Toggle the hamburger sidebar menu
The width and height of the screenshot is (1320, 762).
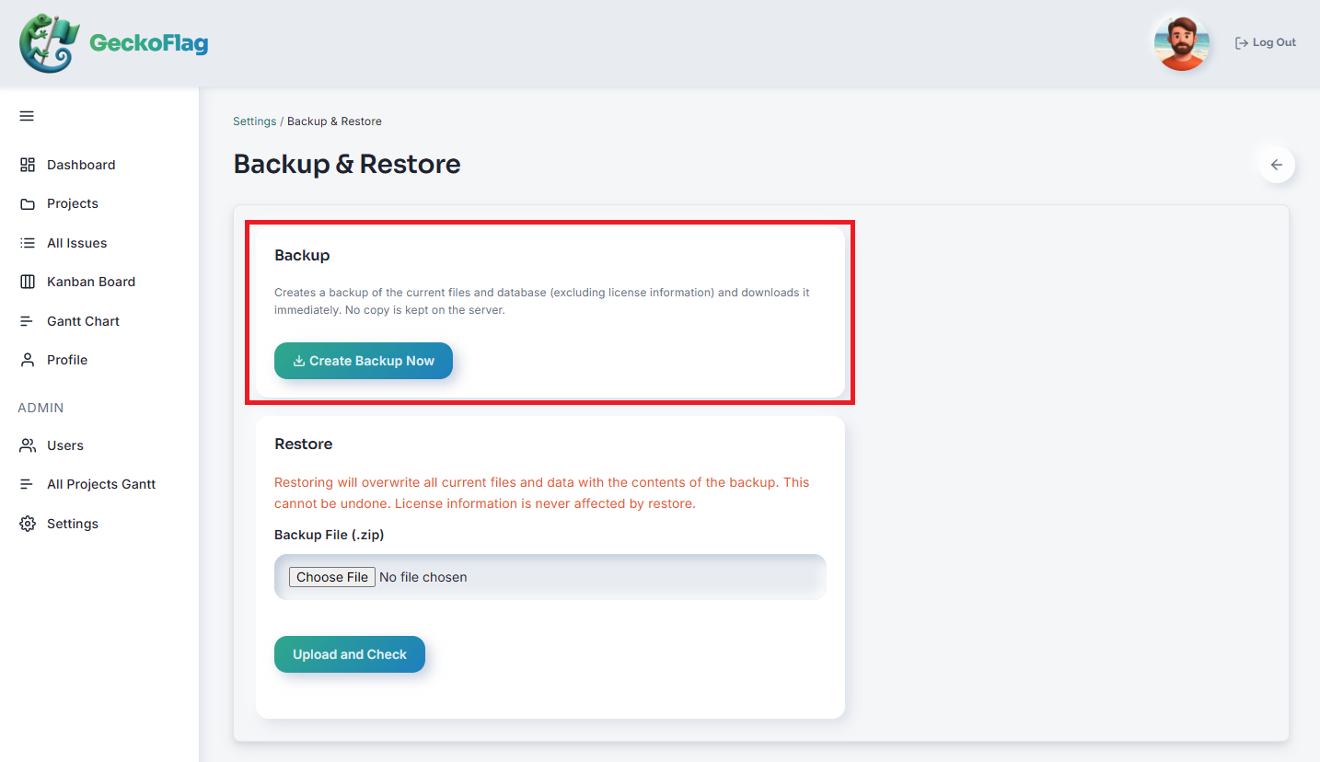(27, 116)
